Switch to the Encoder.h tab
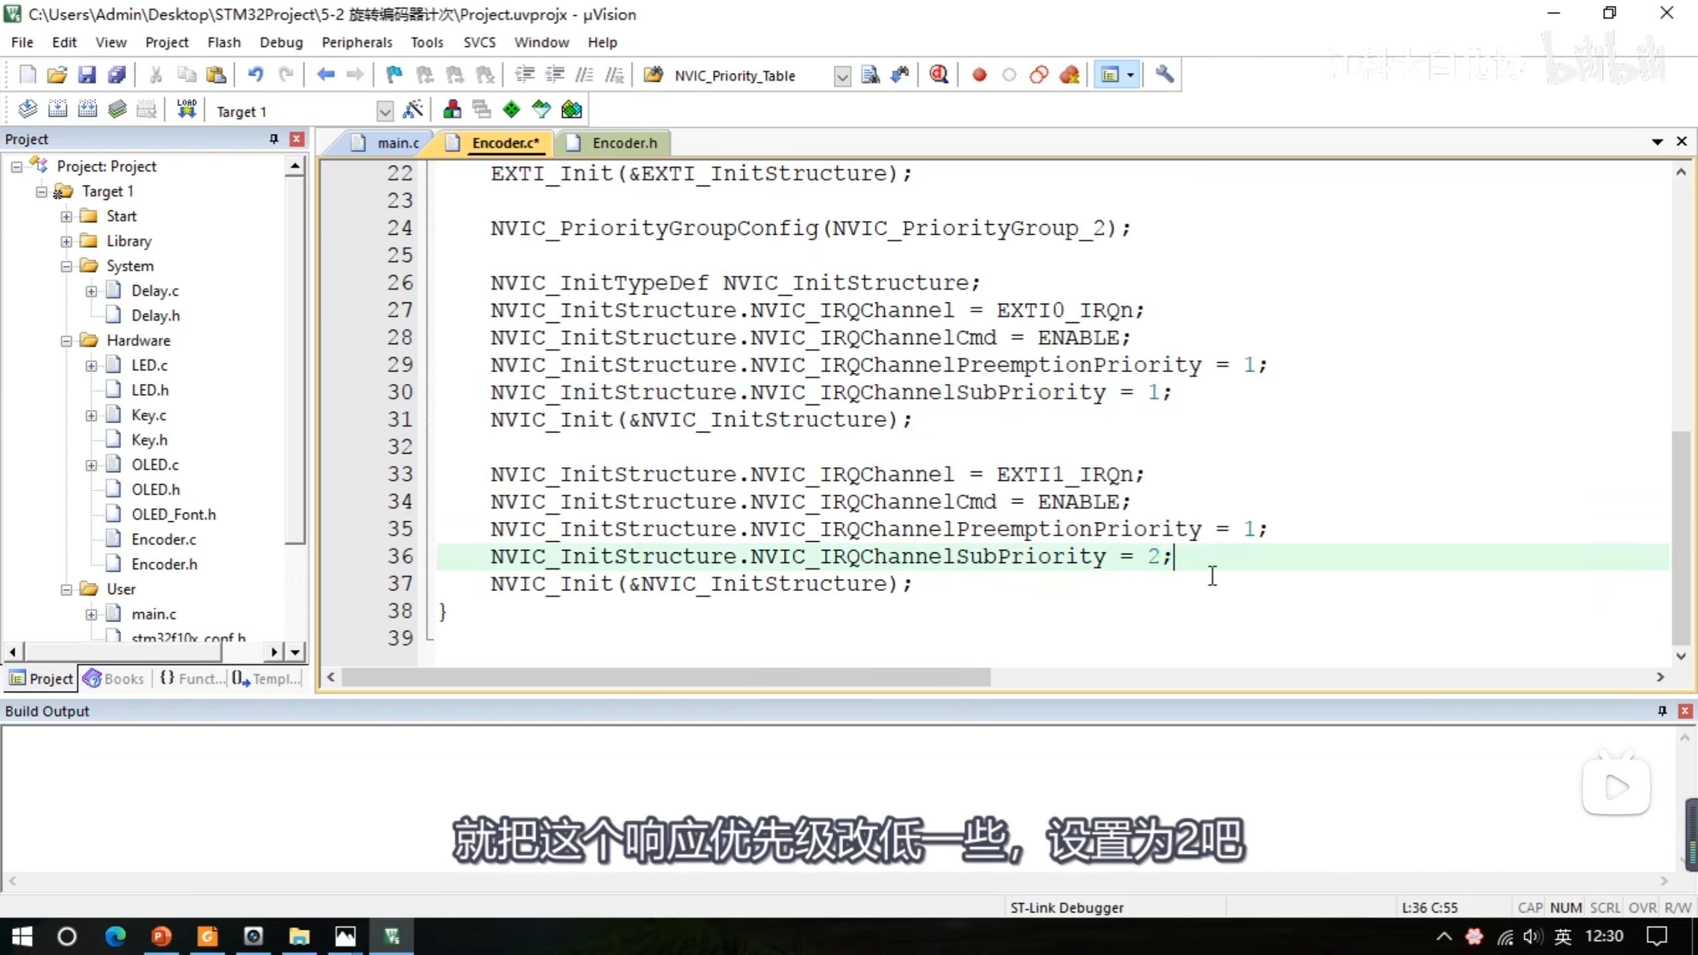1698x955 pixels. [623, 143]
